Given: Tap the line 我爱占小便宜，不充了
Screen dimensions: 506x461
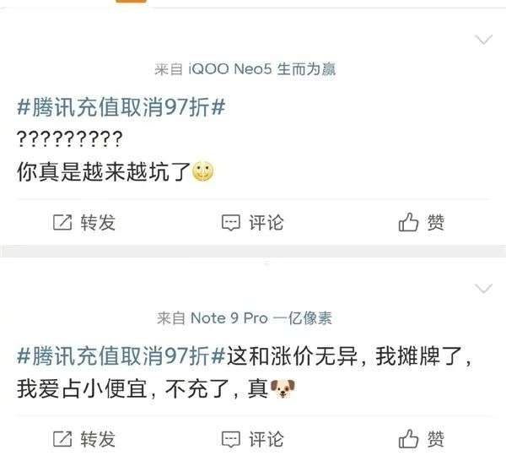Looking at the screenshot, I should pos(127,388).
